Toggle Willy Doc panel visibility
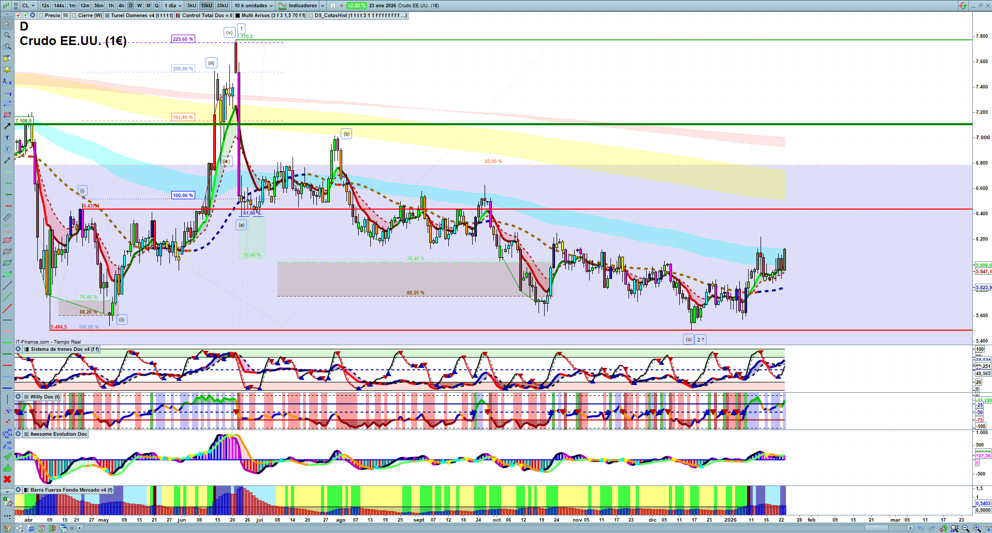The width and height of the screenshot is (992, 533). pos(26,397)
